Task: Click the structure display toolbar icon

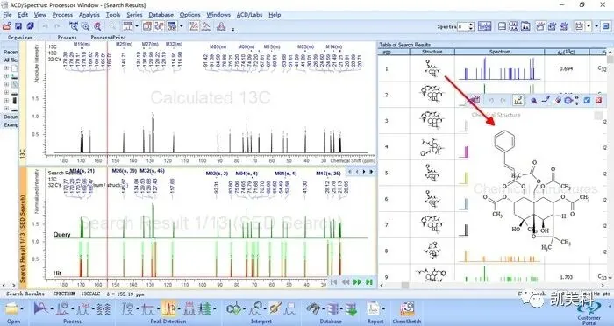Action: click(159, 26)
